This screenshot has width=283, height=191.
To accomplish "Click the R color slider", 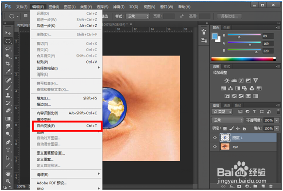I will (x=244, y=35).
